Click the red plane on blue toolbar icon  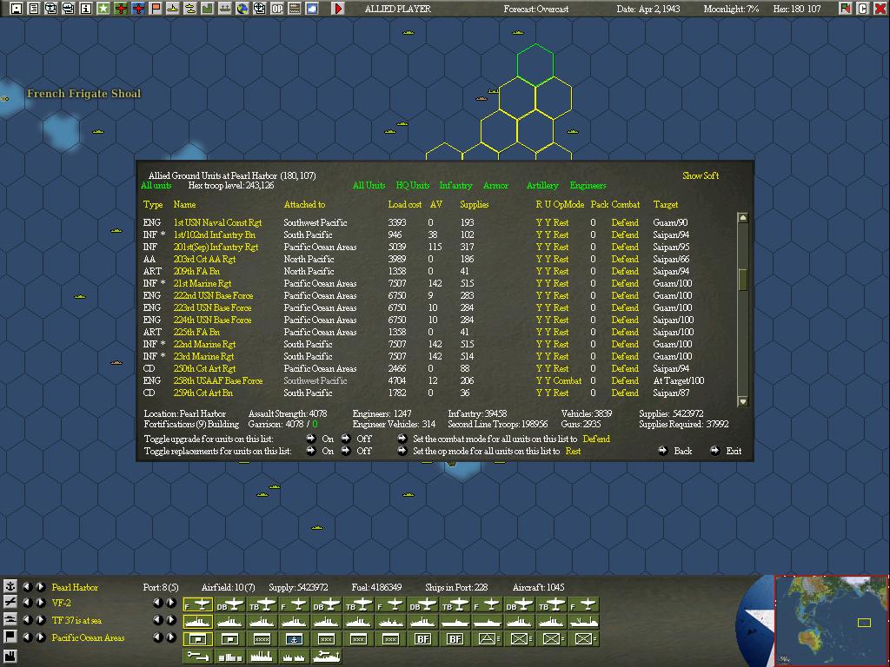[x=138, y=9]
